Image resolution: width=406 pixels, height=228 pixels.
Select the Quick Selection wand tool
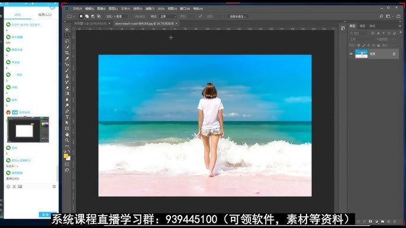tap(67, 47)
